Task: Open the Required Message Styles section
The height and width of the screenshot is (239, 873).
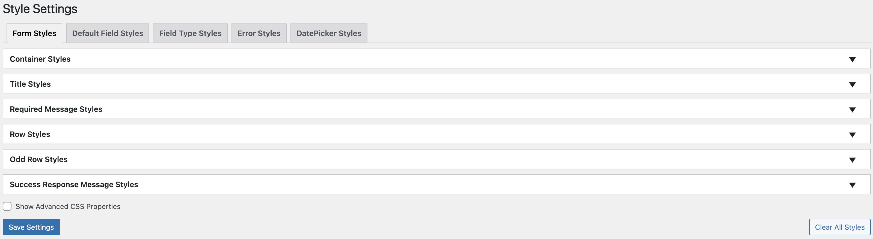Action: point(56,109)
